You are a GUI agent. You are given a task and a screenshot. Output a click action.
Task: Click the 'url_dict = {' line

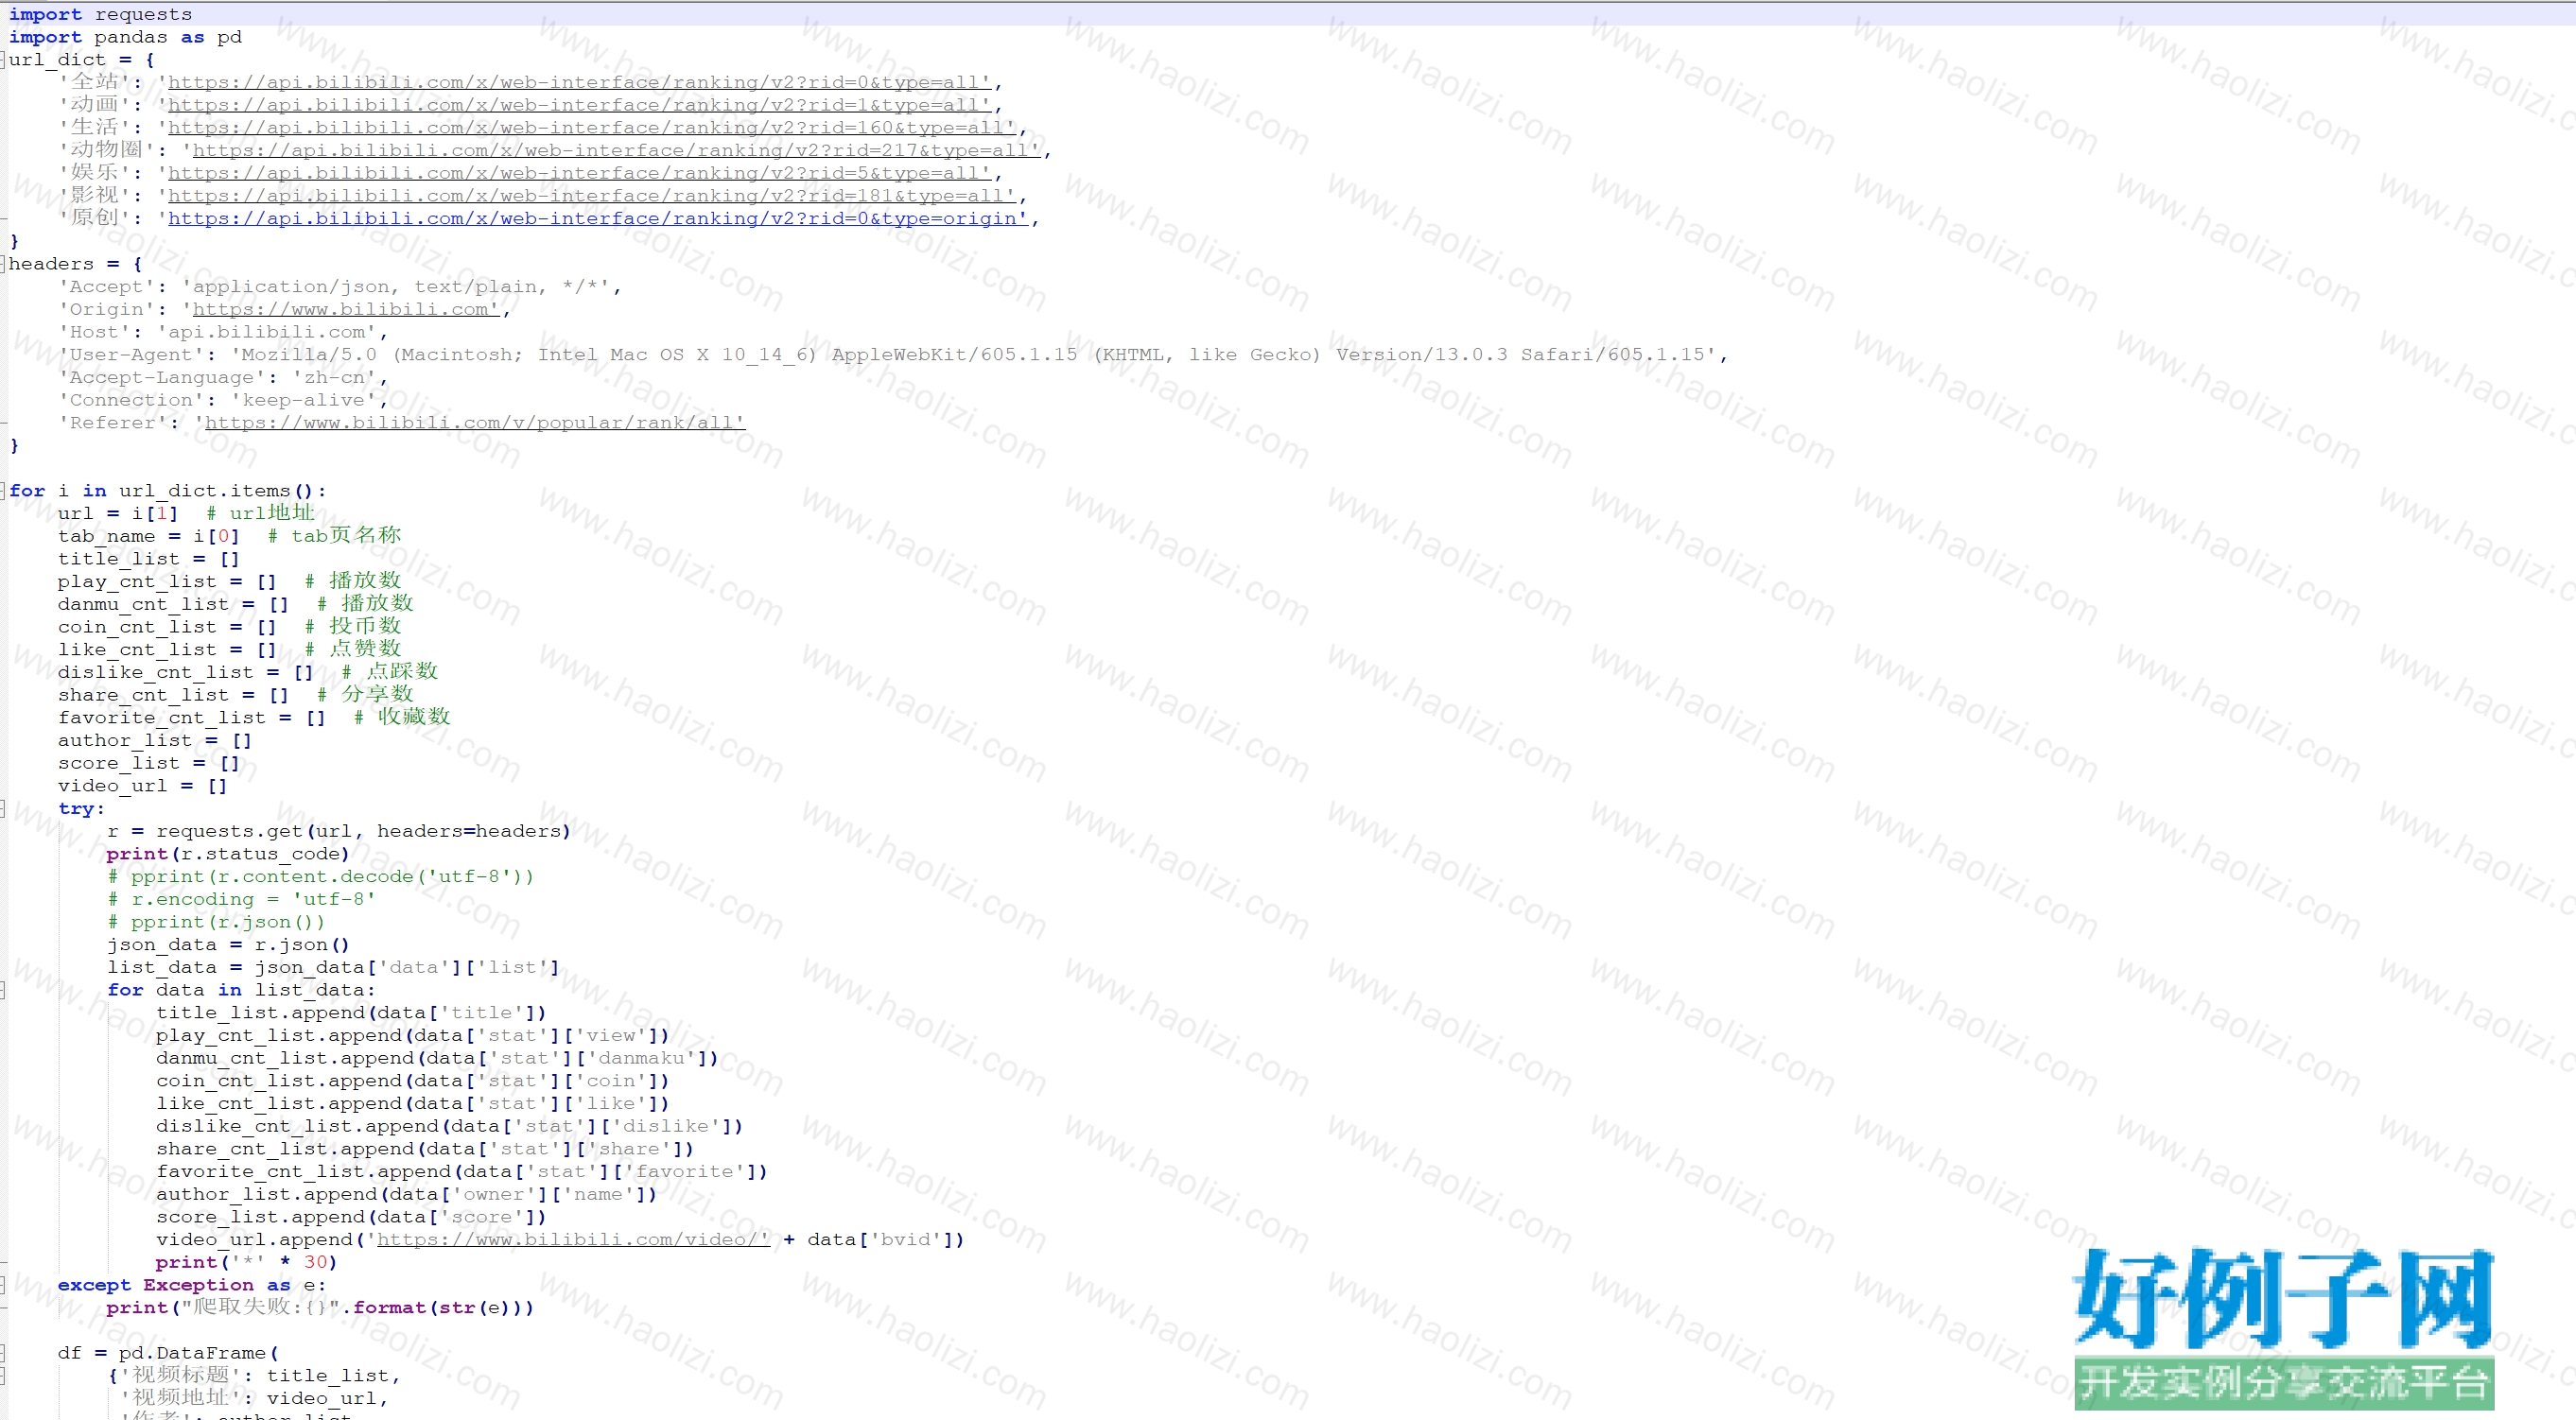point(82,60)
